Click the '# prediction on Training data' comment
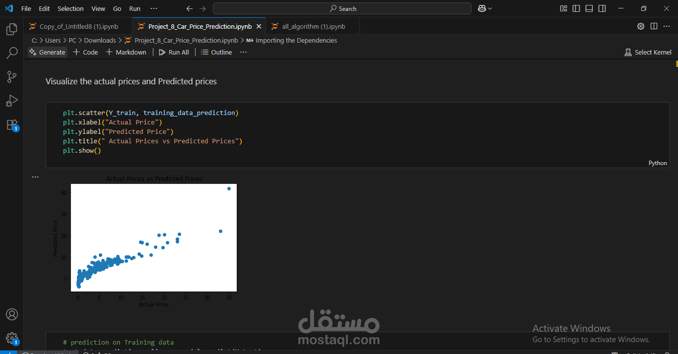The width and height of the screenshot is (678, 354). point(118,342)
